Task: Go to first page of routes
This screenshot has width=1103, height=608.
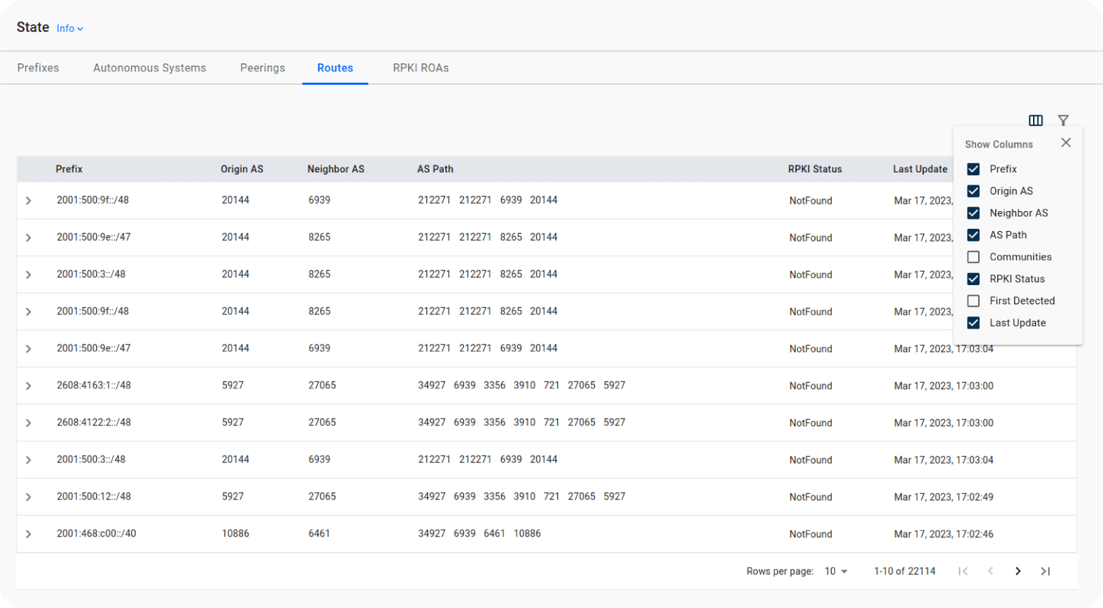Action: point(963,571)
